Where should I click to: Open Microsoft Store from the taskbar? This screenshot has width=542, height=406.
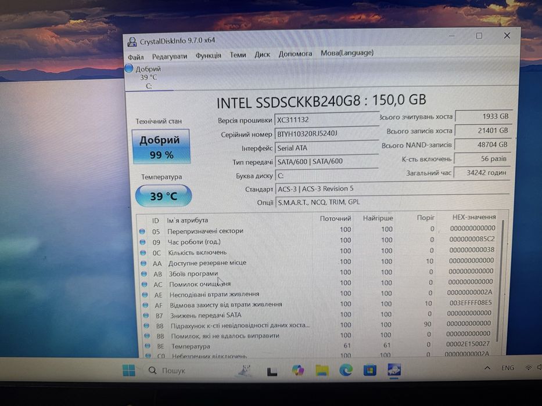tap(369, 371)
